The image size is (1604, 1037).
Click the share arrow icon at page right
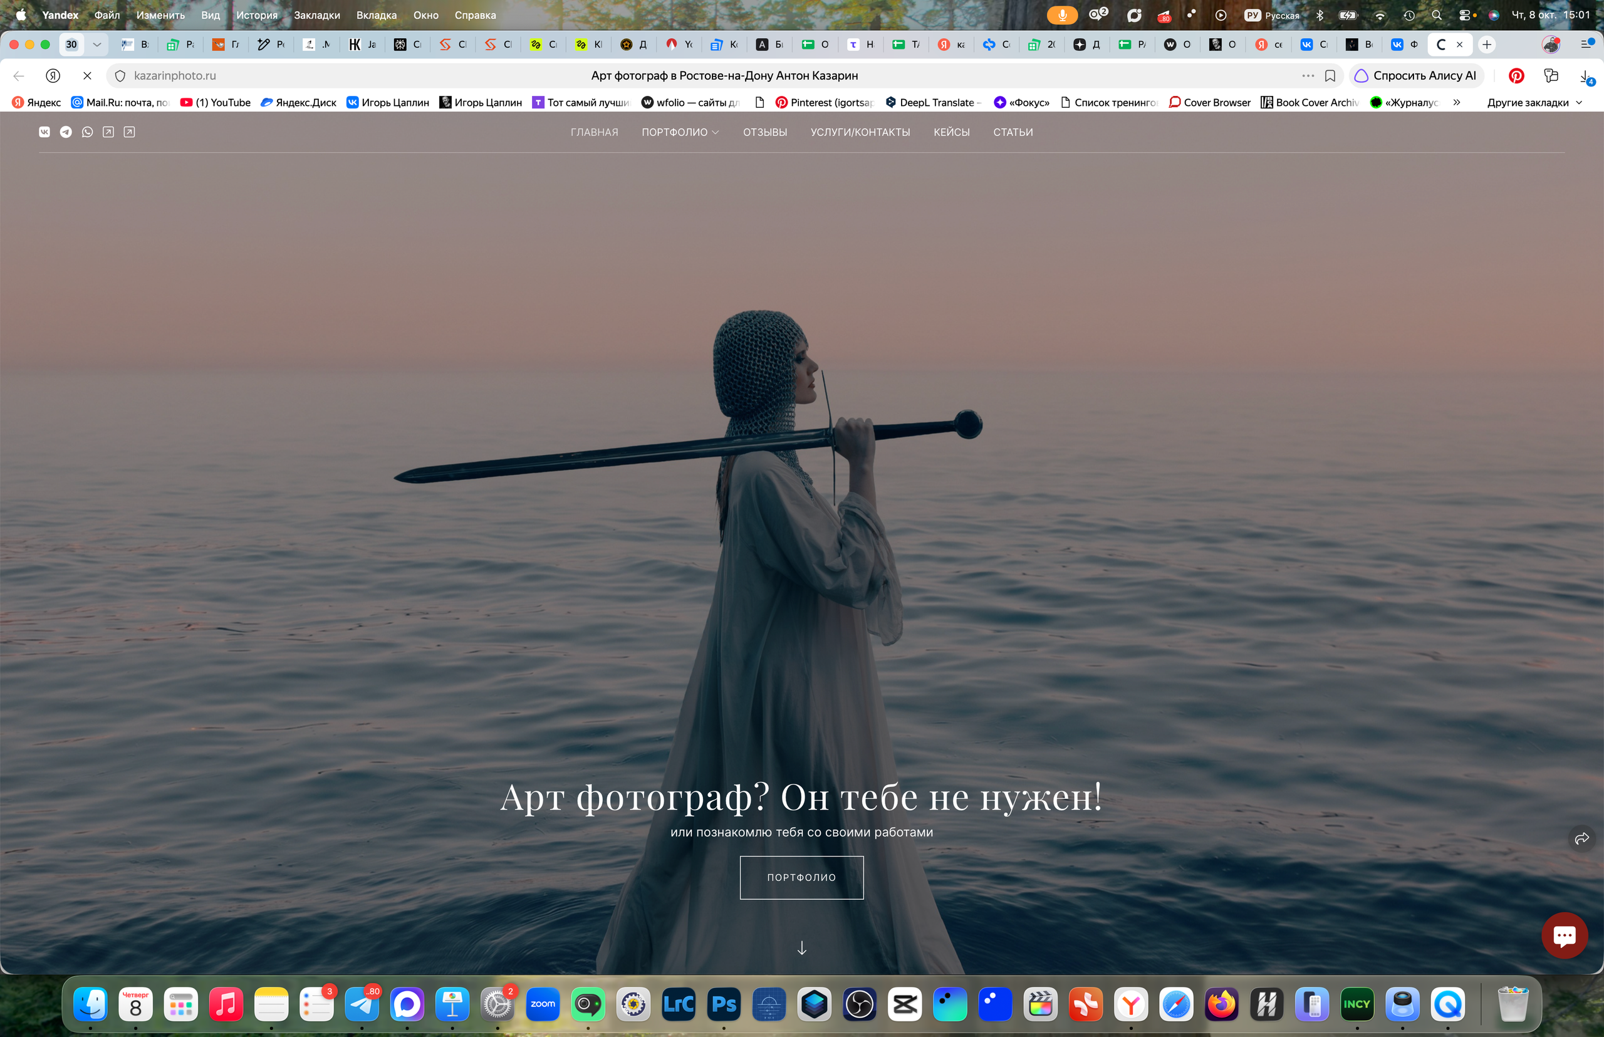click(x=1582, y=838)
